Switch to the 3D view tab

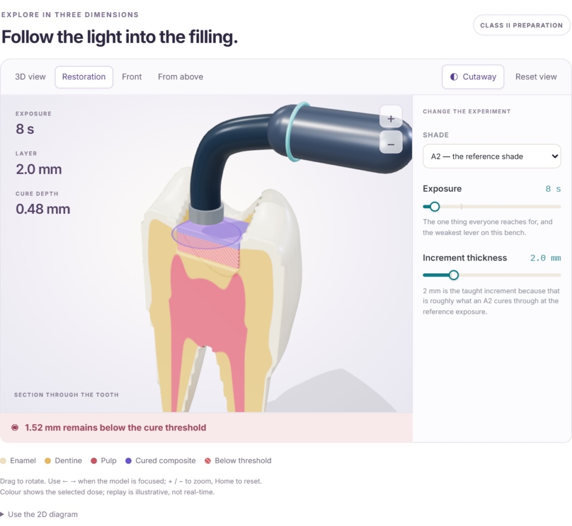(x=31, y=77)
